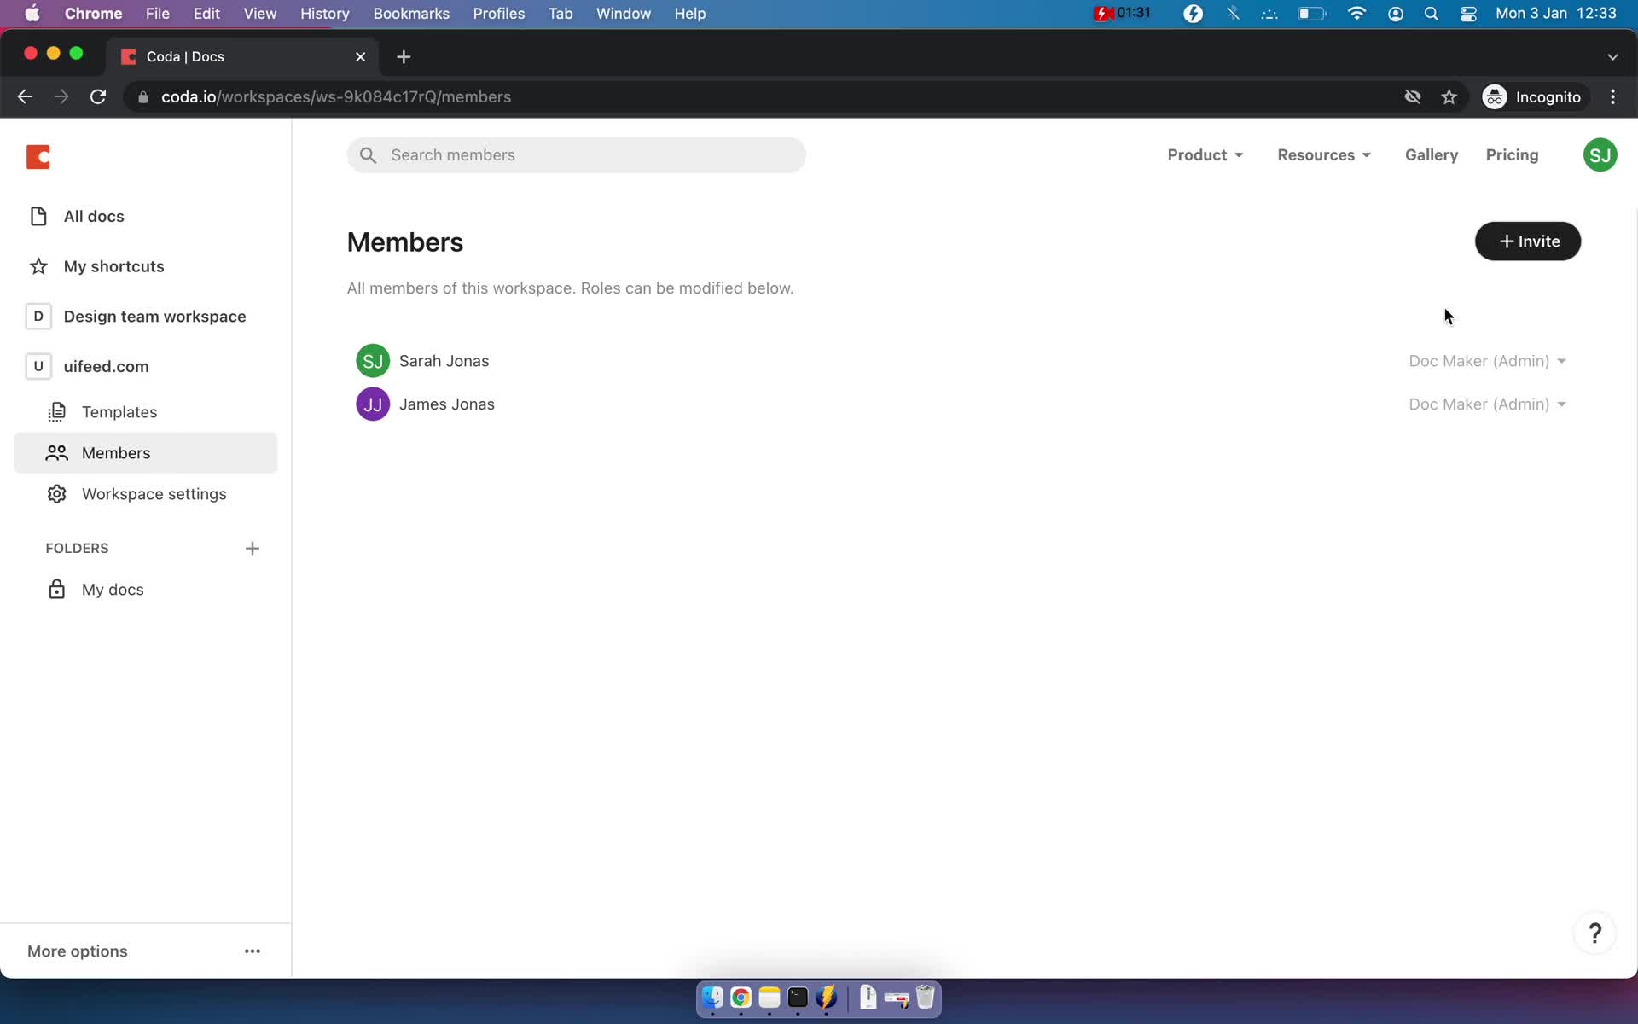Image resolution: width=1638 pixels, height=1024 pixels.
Task: Click the search magnifier icon in members search
Action: 368,155
